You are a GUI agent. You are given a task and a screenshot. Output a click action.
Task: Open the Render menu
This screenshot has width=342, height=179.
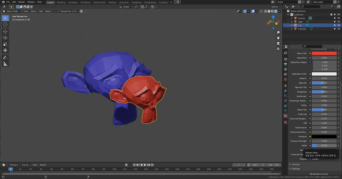[22, 2]
